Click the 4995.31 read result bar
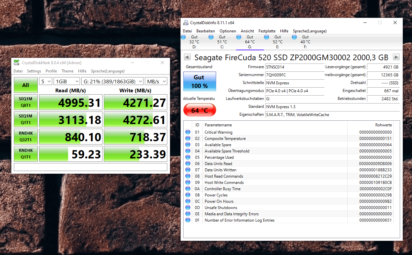Image resolution: width=412 pixels, height=255 pixels. [70, 103]
